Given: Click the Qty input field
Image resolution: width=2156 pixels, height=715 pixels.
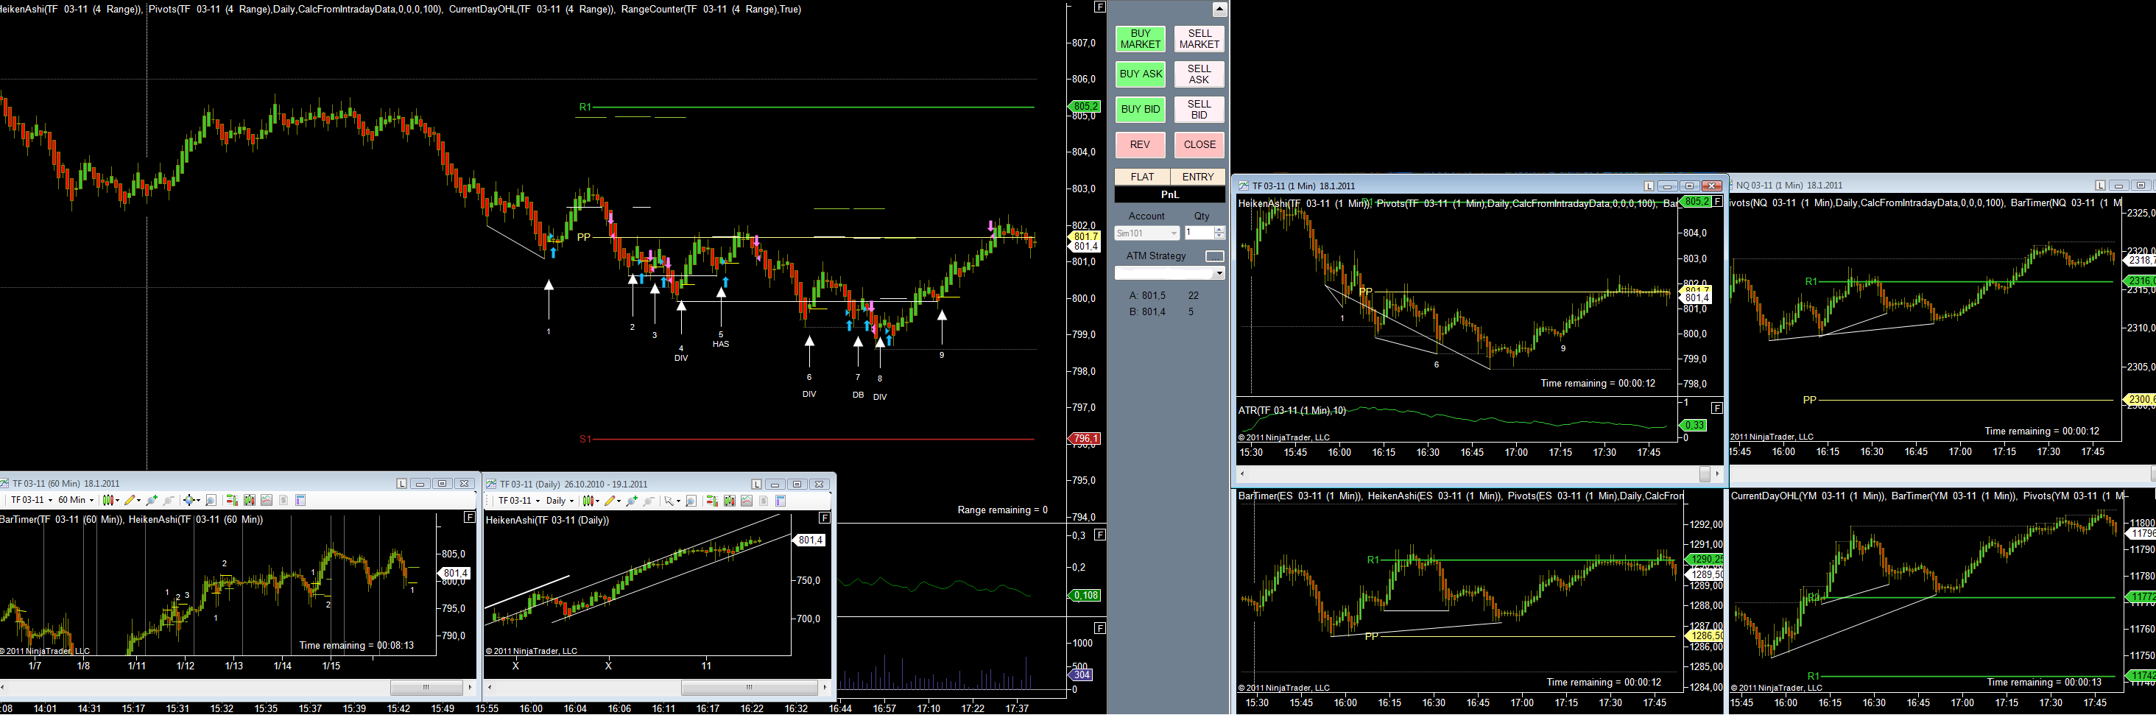Looking at the screenshot, I should (x=1199, y=233).
